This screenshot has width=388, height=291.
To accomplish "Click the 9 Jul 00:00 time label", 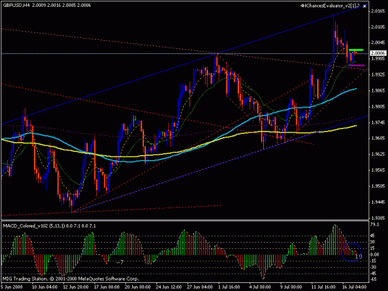I will 291,287.
